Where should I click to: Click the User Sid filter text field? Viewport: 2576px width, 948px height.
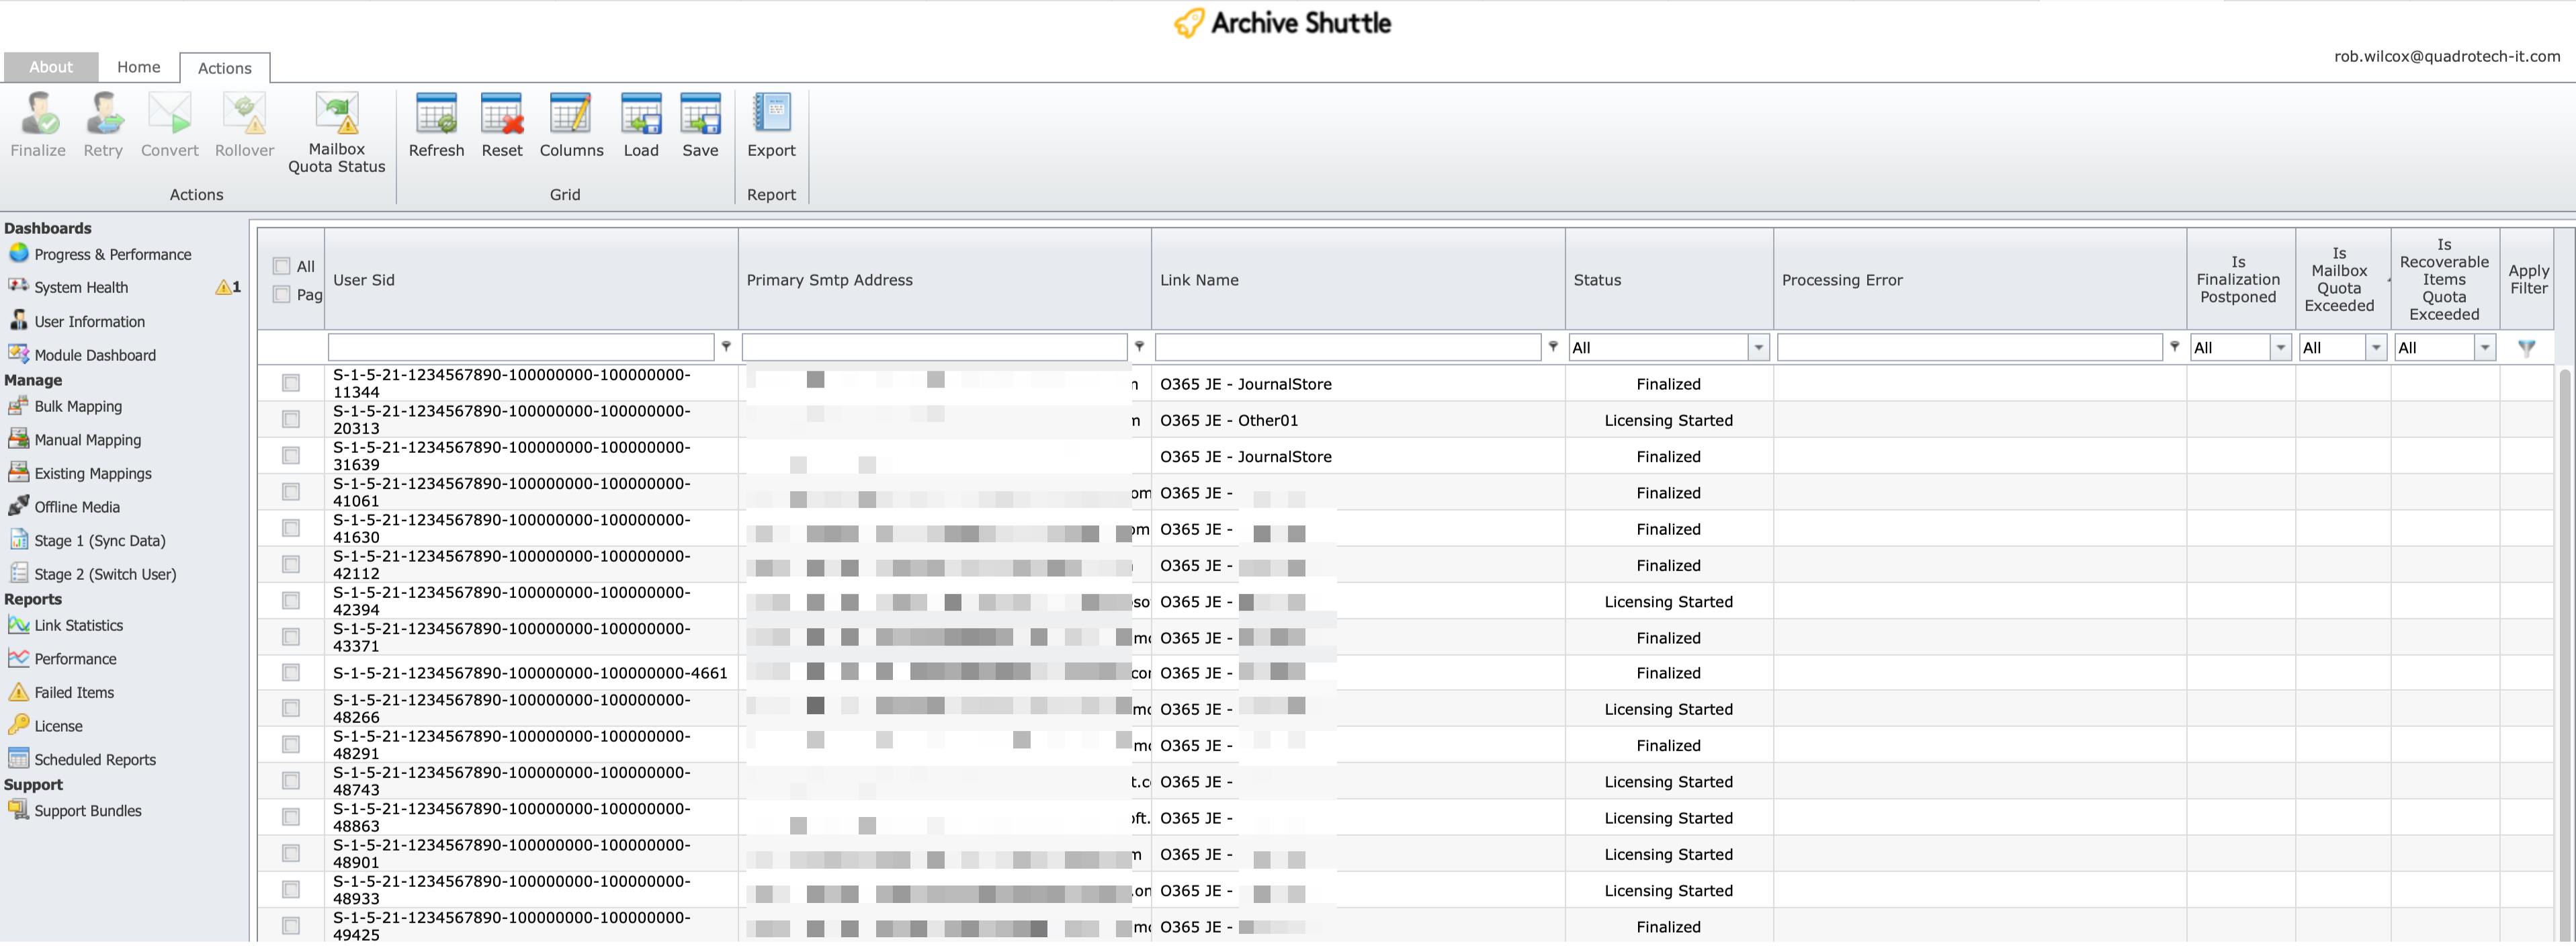tap(520, 348)
